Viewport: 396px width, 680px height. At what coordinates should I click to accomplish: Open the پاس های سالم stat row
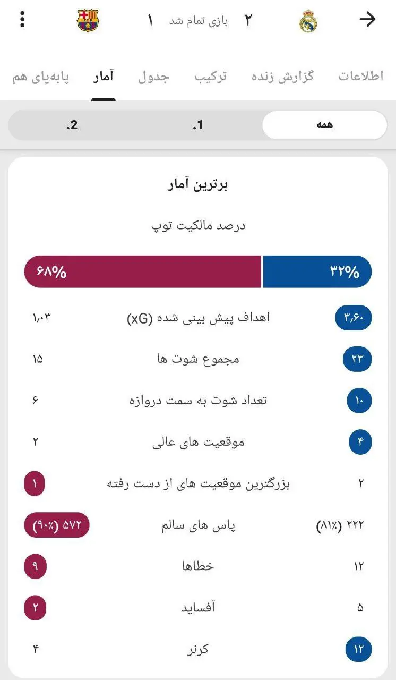coord(198,525)
